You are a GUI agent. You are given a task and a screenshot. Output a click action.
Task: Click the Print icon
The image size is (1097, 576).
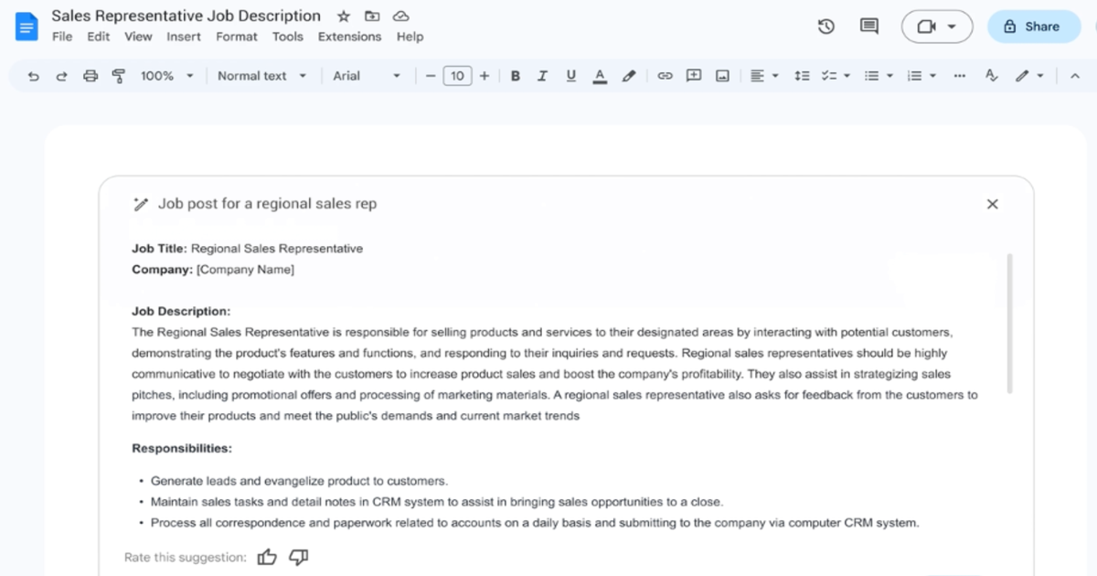point(90,76)
